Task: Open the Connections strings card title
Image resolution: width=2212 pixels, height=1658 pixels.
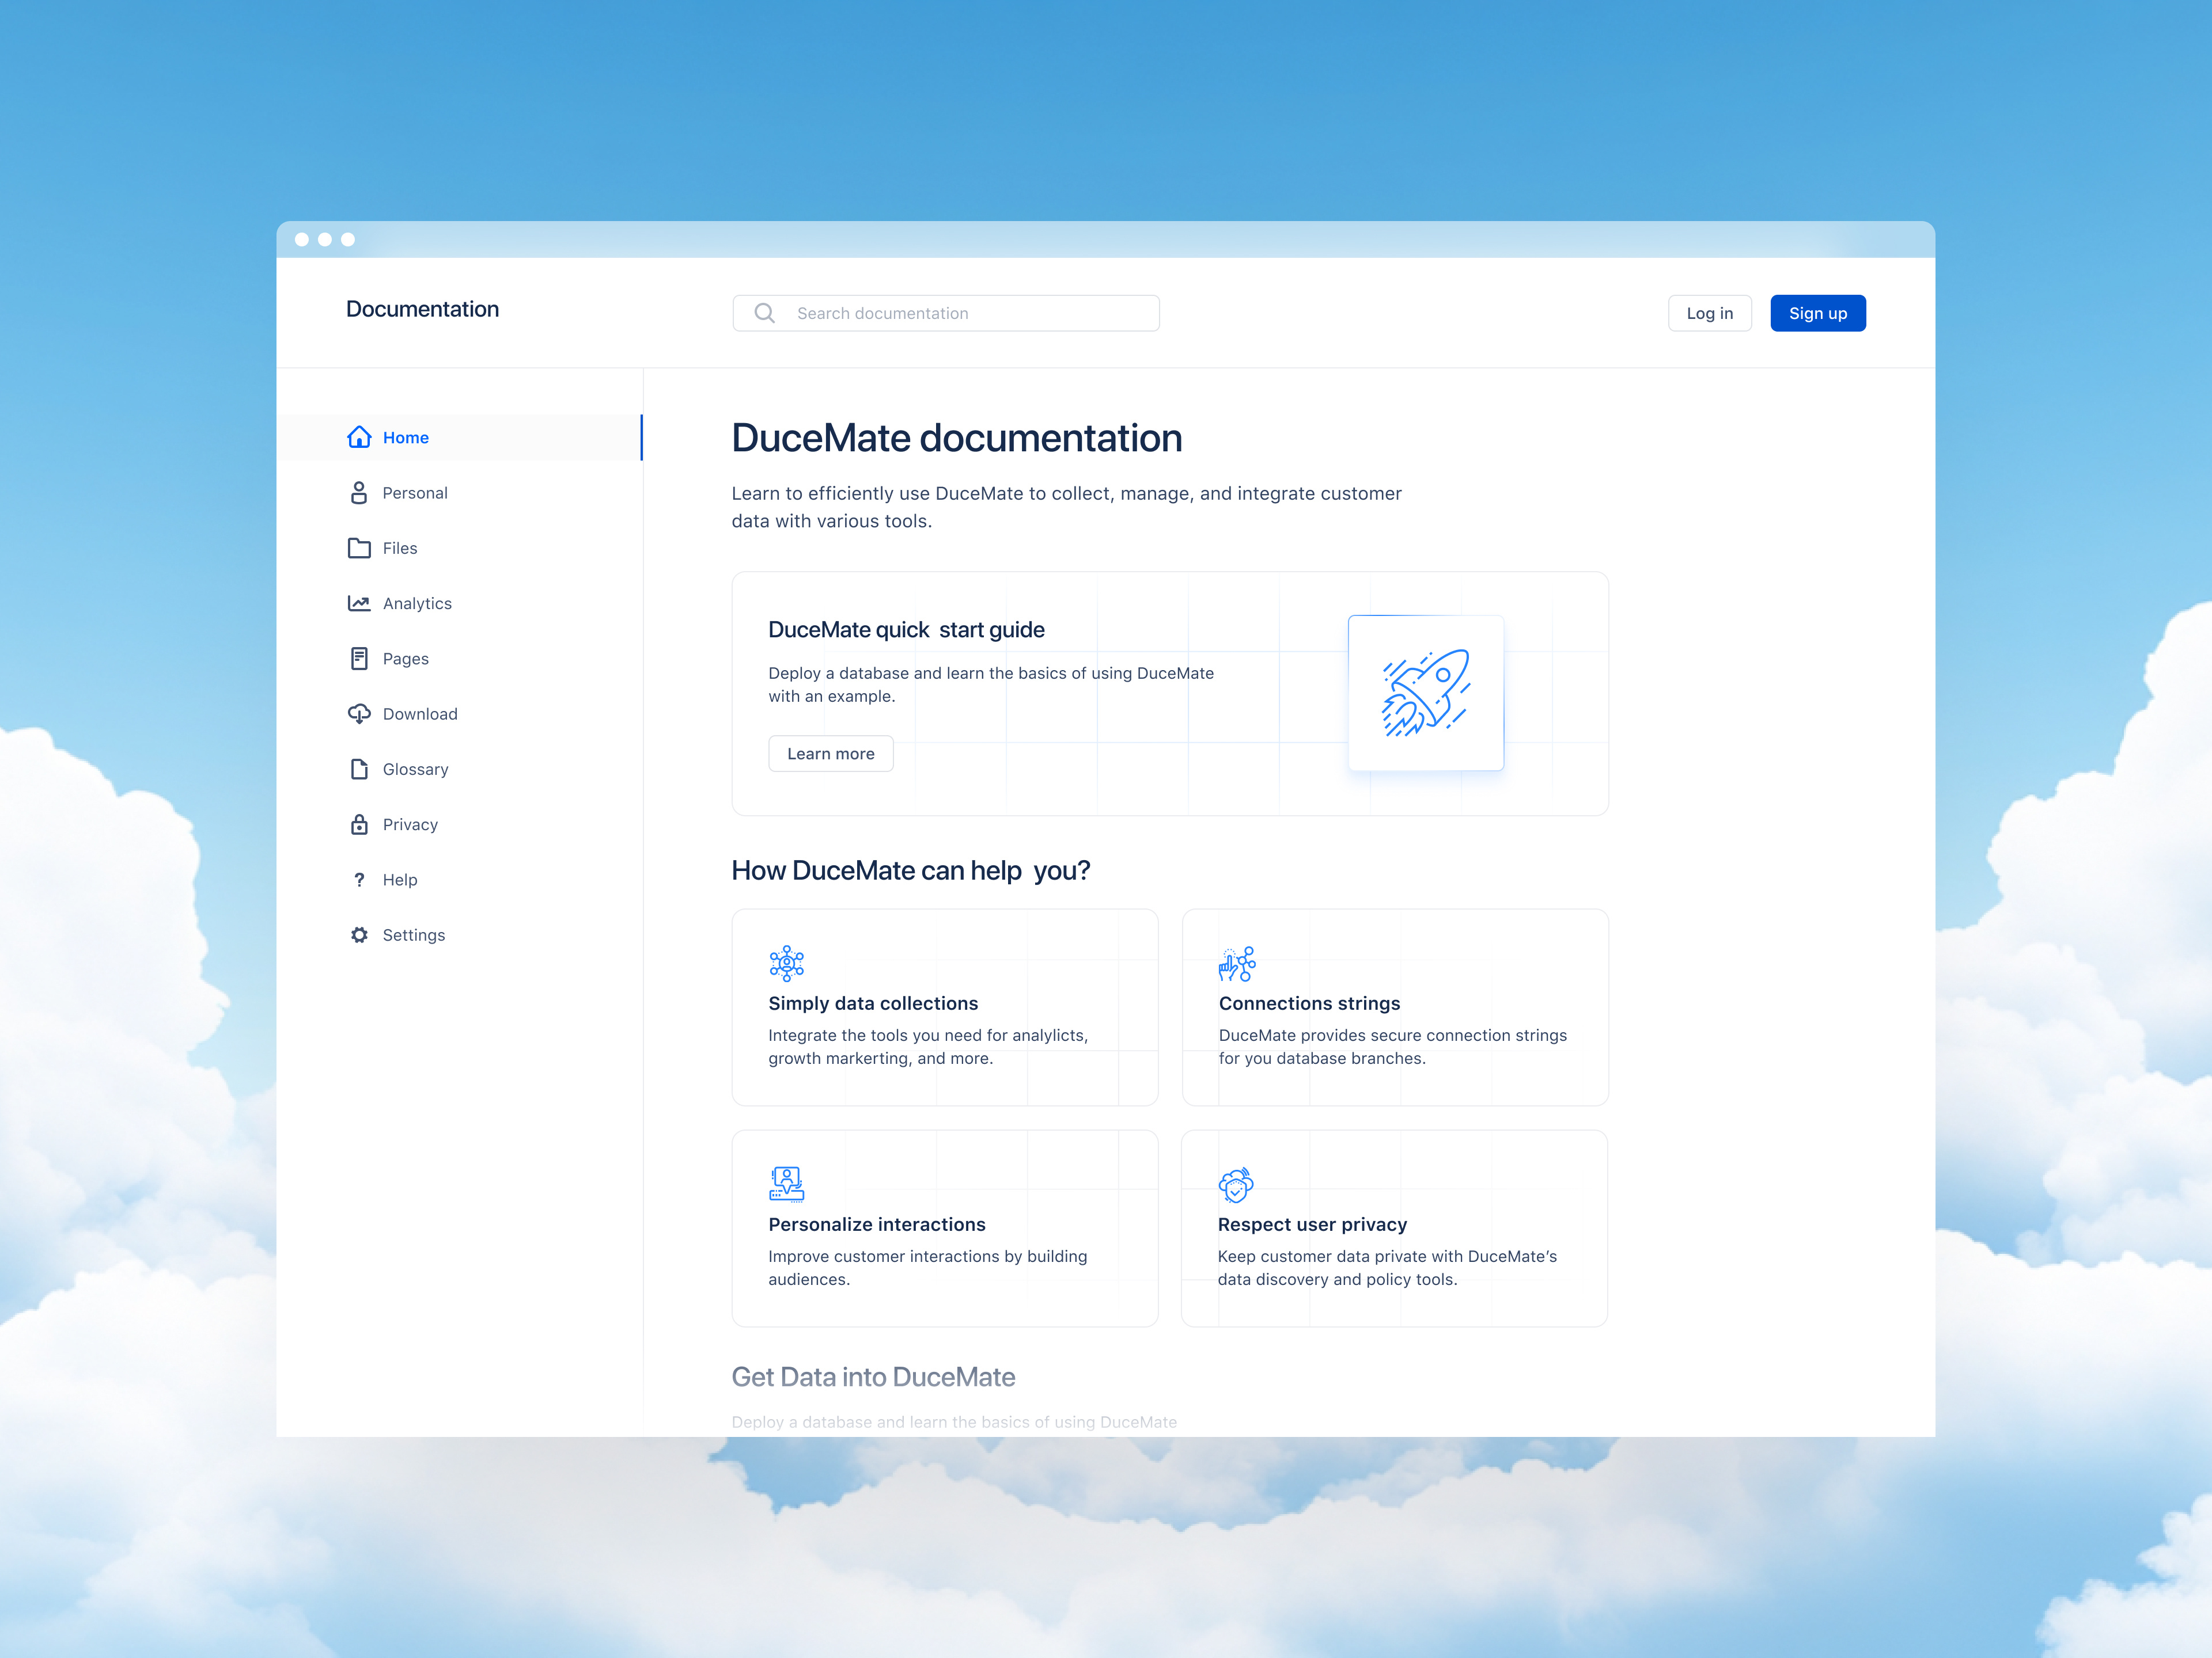Action: tap(1309, 1003)
